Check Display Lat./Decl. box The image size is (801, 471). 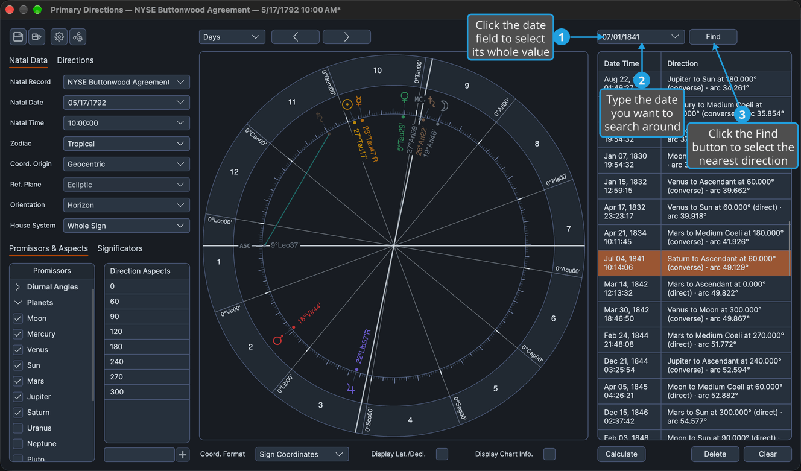coord(442,454)
